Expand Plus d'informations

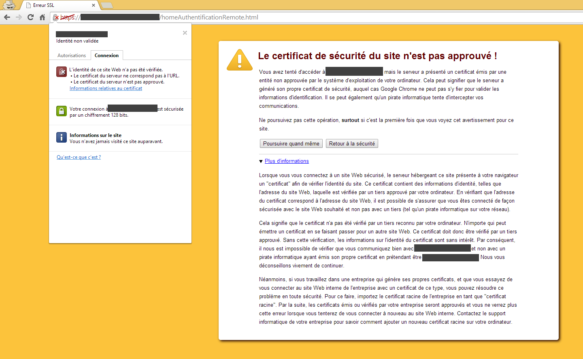point(286,161)
